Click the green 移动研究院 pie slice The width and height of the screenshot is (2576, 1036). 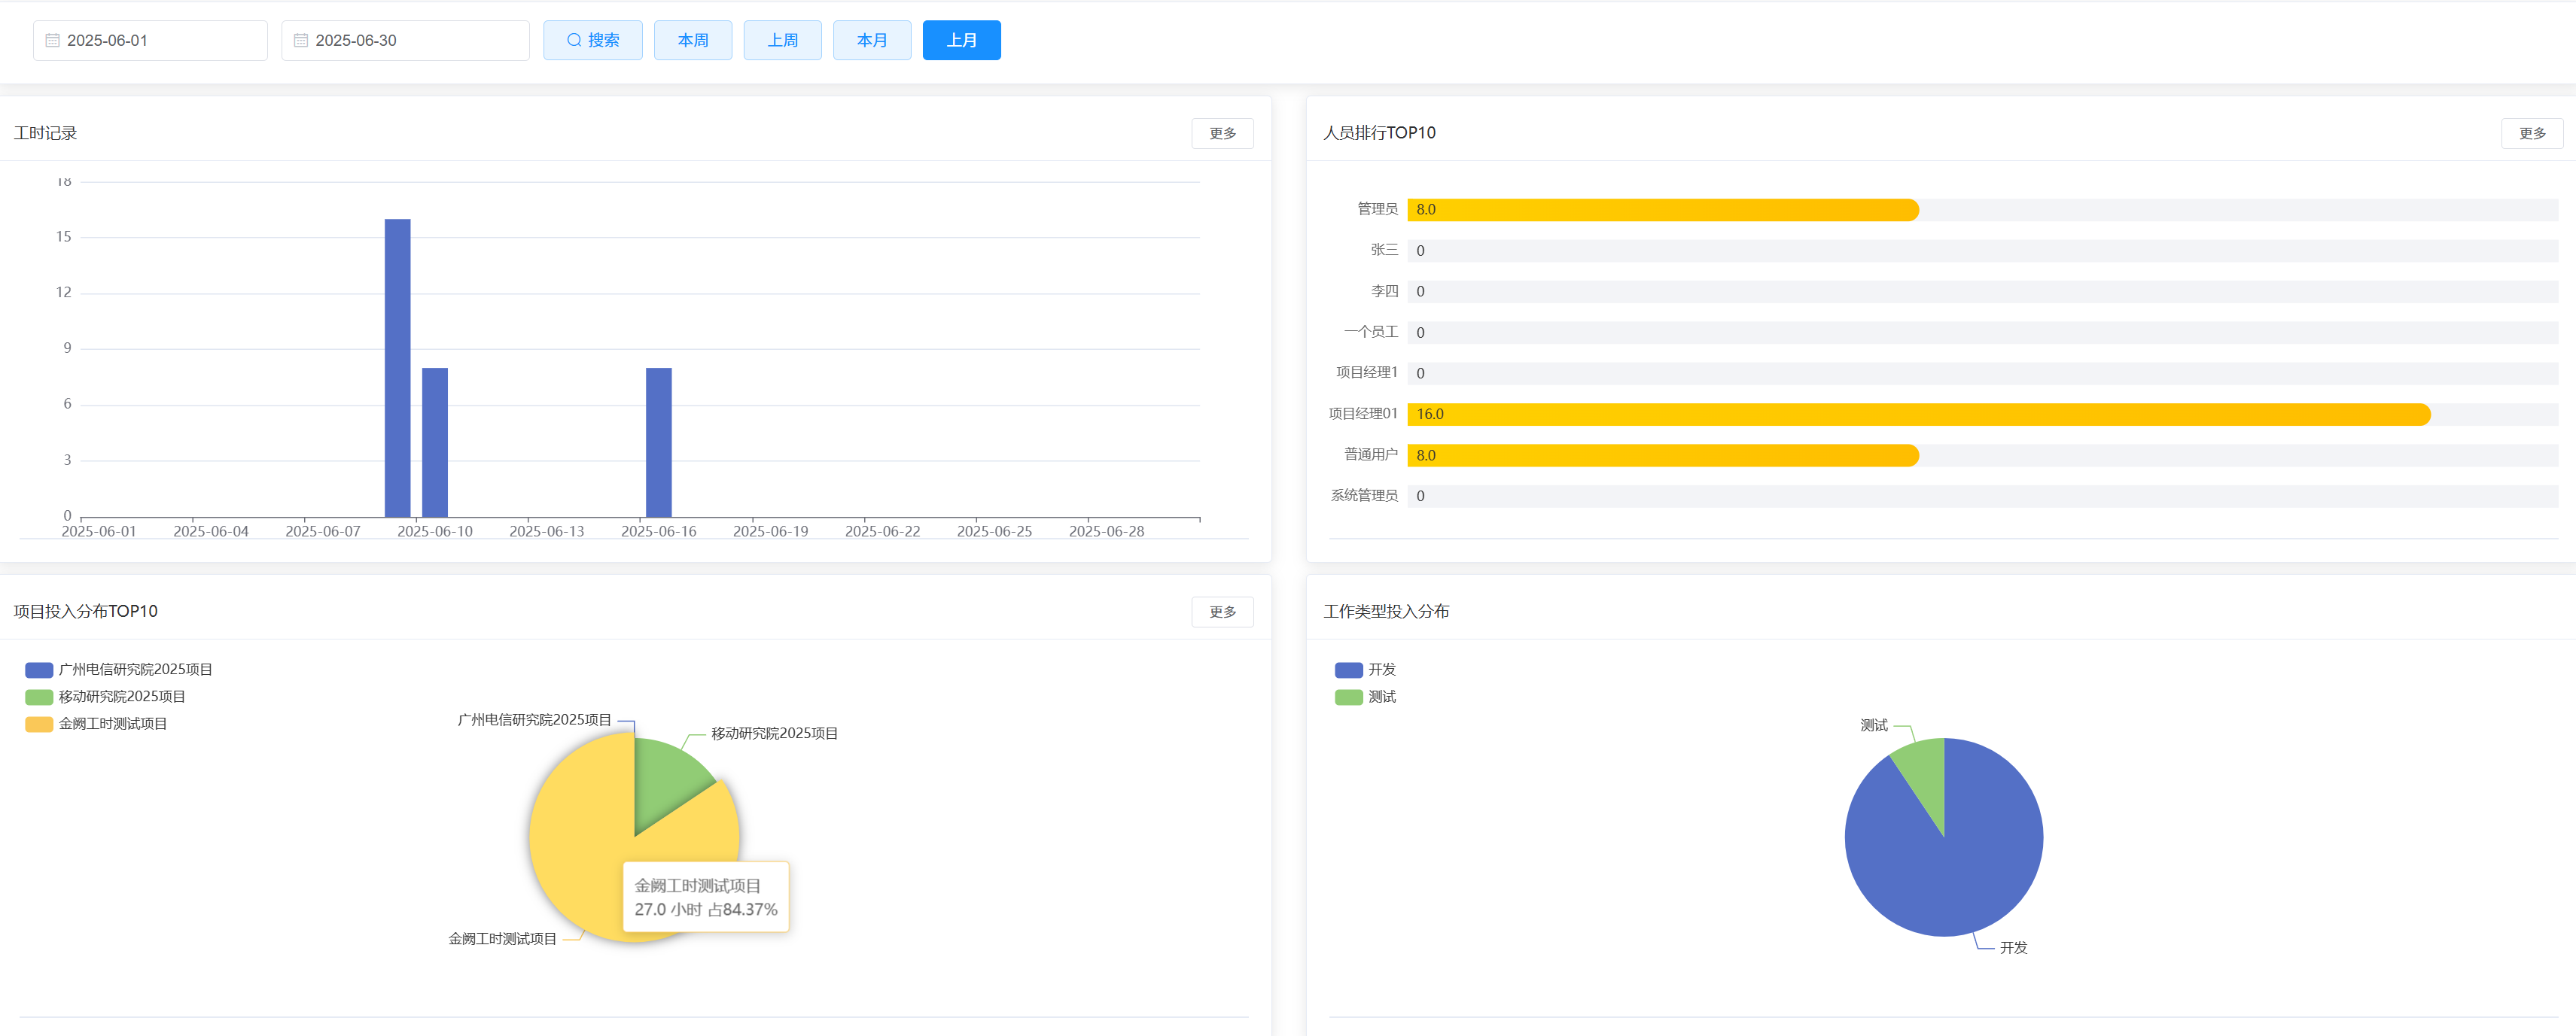coord(668,781)
